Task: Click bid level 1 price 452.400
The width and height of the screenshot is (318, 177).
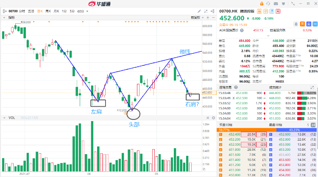Action: tap(234, 134)
